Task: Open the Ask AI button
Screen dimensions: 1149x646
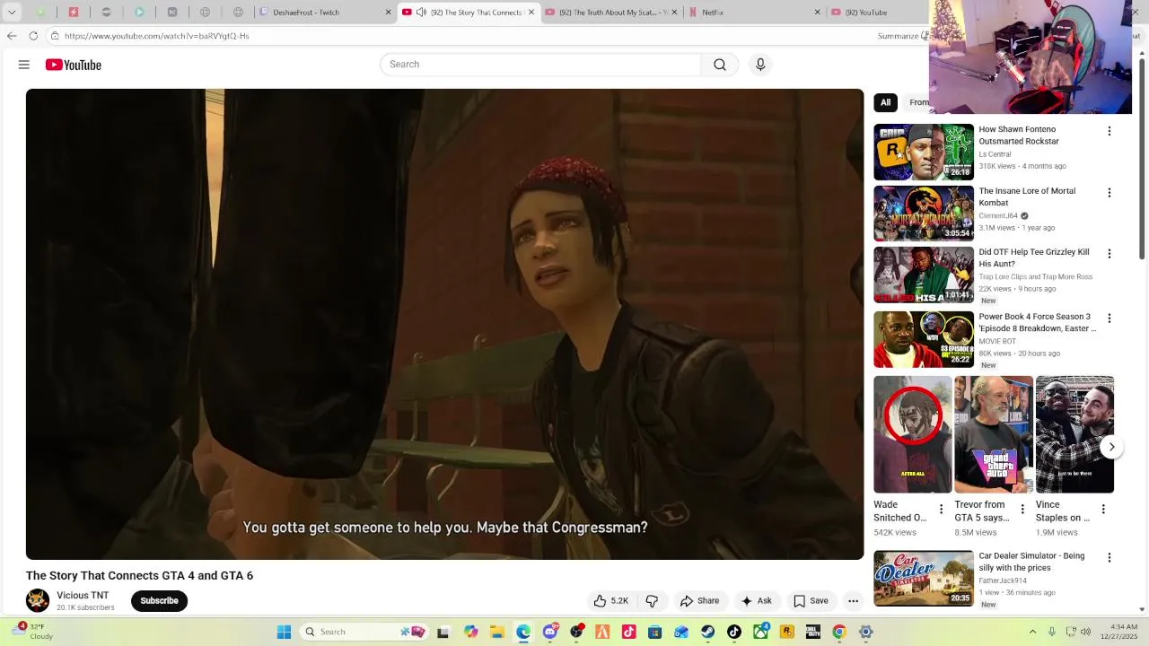Action: 757,601
